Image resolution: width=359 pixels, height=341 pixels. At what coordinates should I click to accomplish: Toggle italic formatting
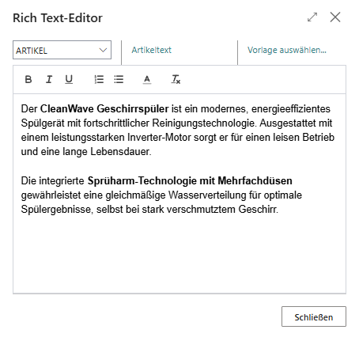pos(49,79)
